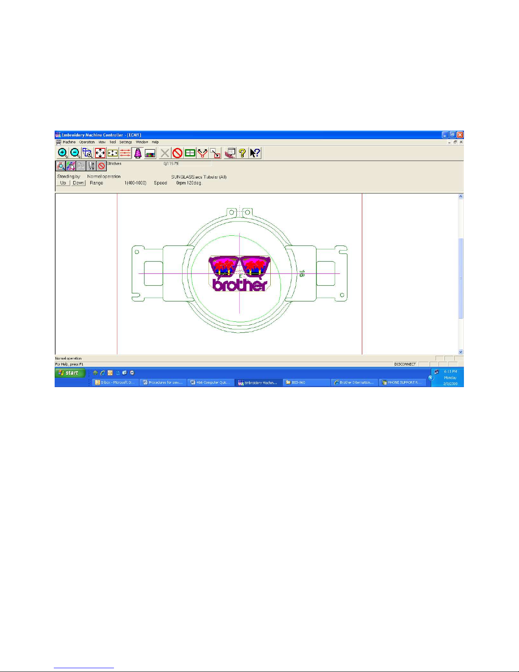Open the Machine menu
519x672 pixels.
pyautogui.click(x=69, y=142)
